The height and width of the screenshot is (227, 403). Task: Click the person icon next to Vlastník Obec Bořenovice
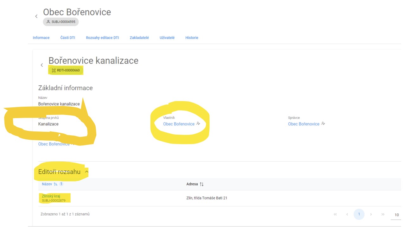(x=198, y=124)
